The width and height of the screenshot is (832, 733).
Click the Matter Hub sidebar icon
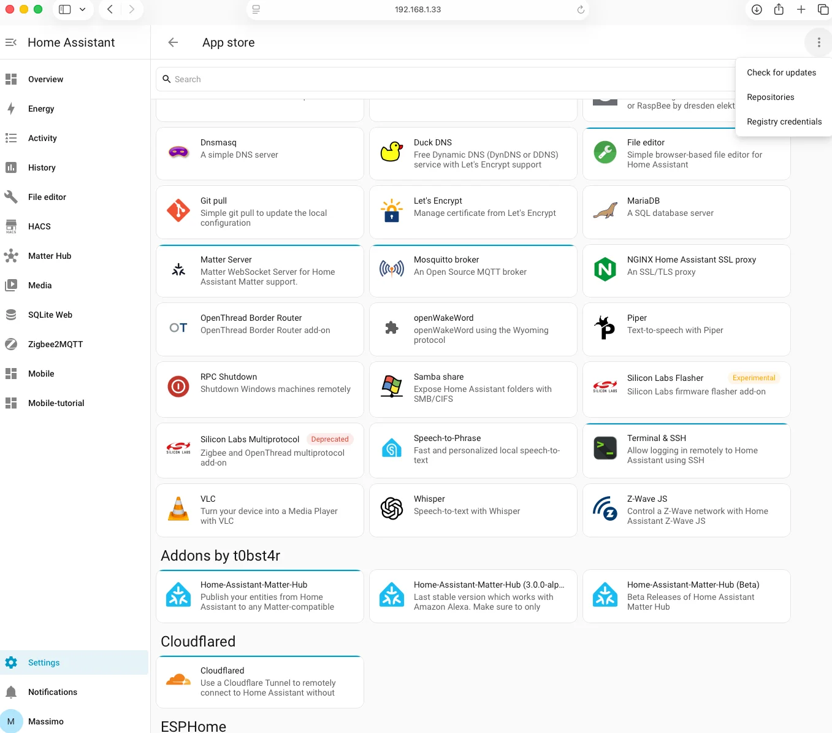(x=11, y=256)
